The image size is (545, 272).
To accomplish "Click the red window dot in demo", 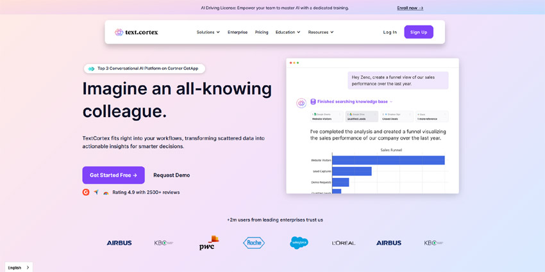I will tap(291, 63).
